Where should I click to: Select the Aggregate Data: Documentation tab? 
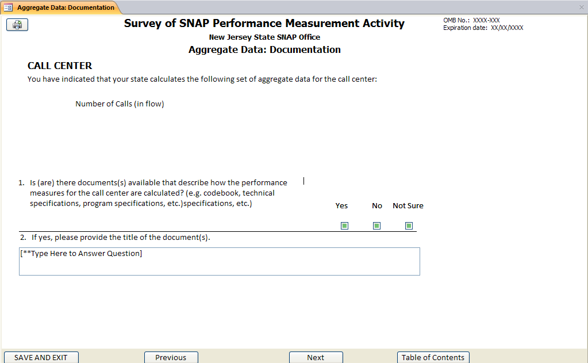[65, 7]
